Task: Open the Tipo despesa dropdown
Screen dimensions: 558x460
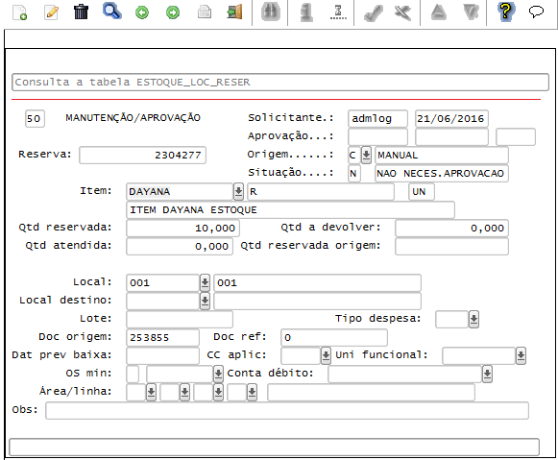Action: point(473,319)
